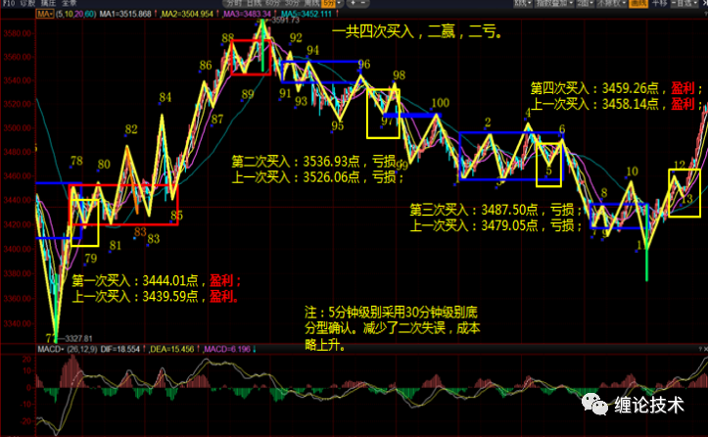Switch to the 60分 period tab
This screenshot has height=437, width=708.
click(272, 3)
